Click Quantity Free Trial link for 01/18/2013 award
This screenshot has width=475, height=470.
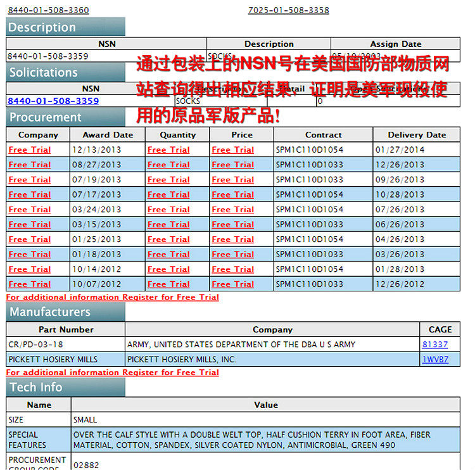[168, 254]
